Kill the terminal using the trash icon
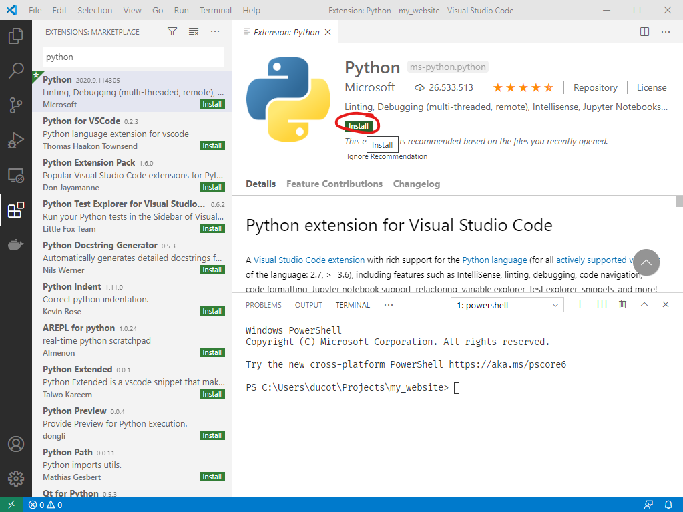Viewport: 683px width, 512px height. click(622, 304)
